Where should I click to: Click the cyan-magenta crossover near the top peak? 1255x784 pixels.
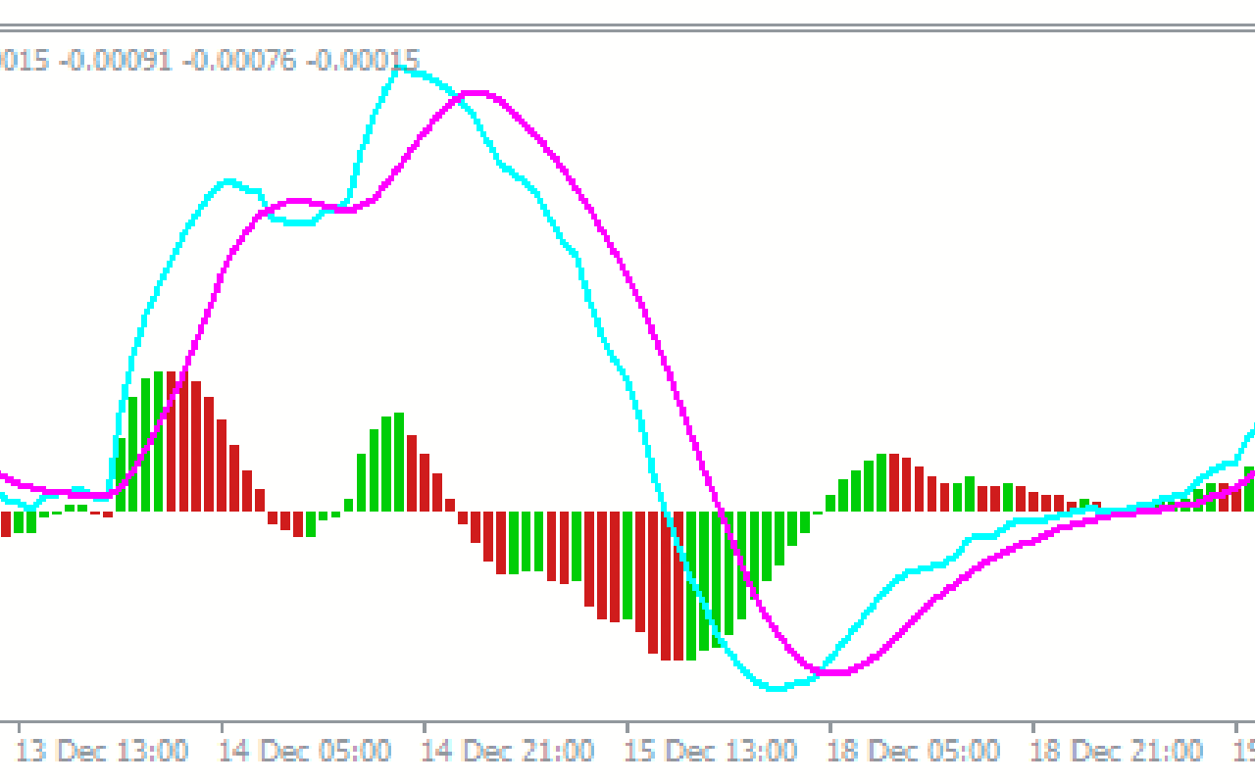click(454, 97)
